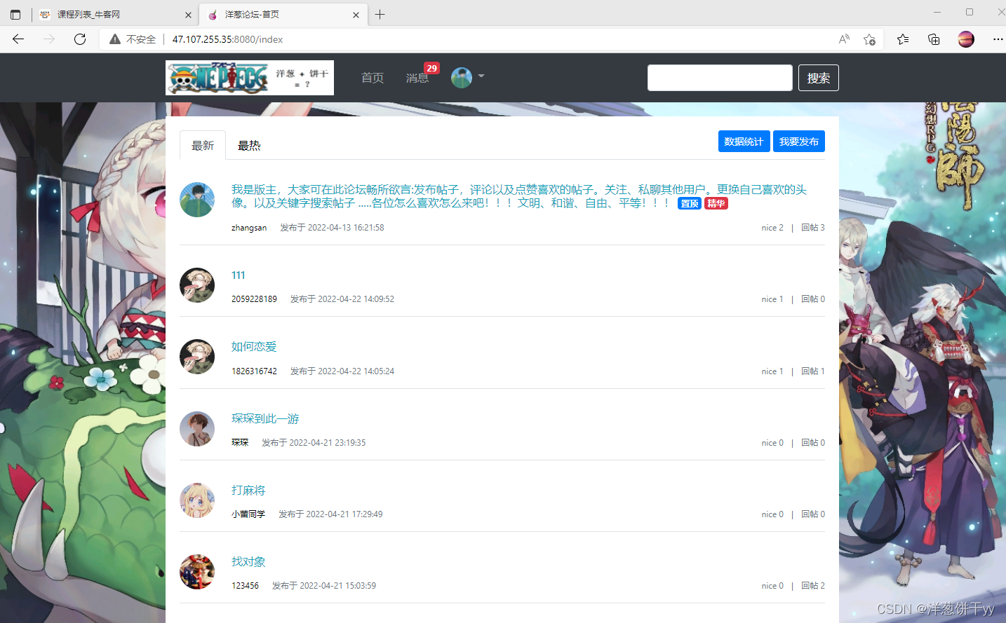Switch to the 最热 posts tab
The image size is (1006, 623).
click(x=249, y=145)
